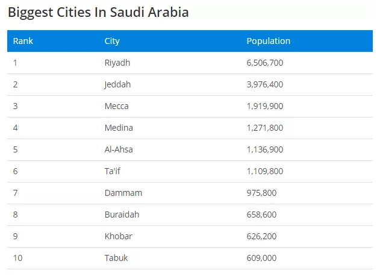This screenshot has height=276, width=377.
Task: Click the Population column header
Action: point(268,41)
